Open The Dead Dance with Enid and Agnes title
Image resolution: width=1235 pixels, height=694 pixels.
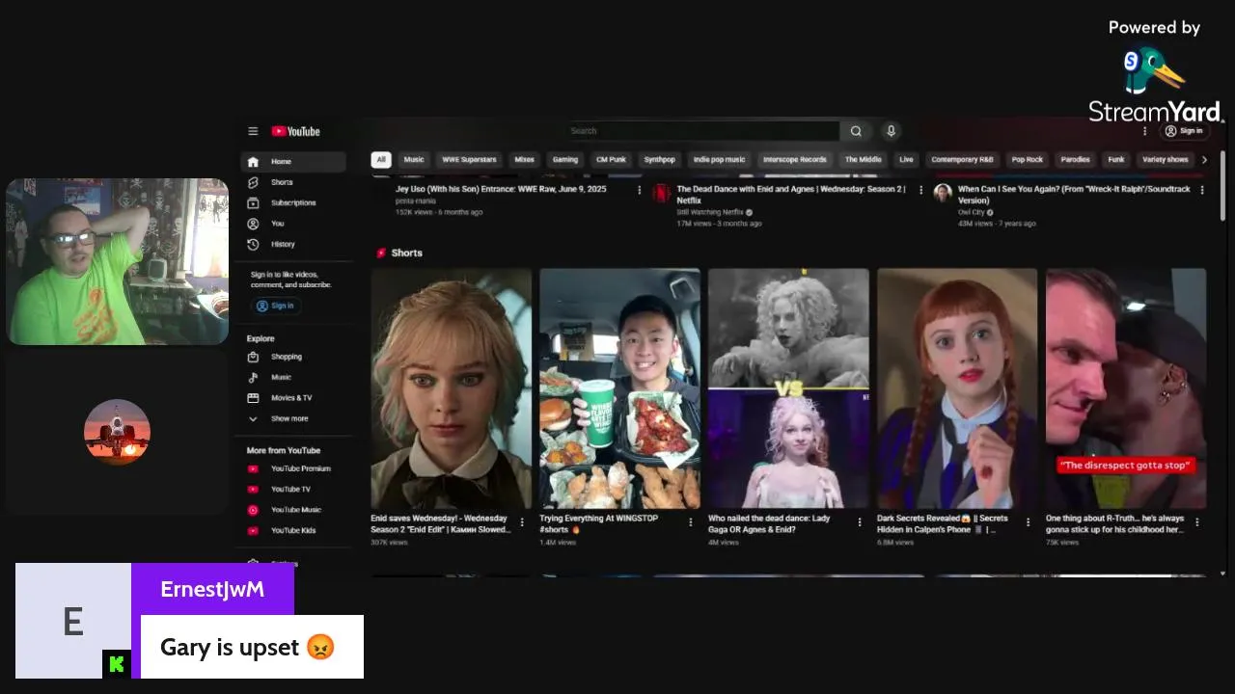791,195
